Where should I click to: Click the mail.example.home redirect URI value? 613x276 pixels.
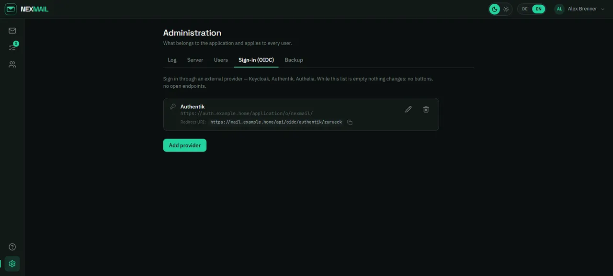click(276, 122)
